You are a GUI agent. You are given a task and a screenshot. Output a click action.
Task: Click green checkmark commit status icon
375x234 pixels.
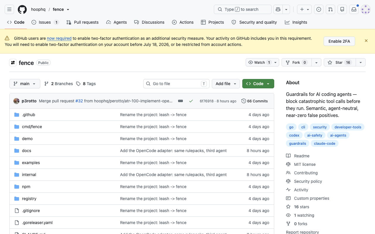click(191, 101)
